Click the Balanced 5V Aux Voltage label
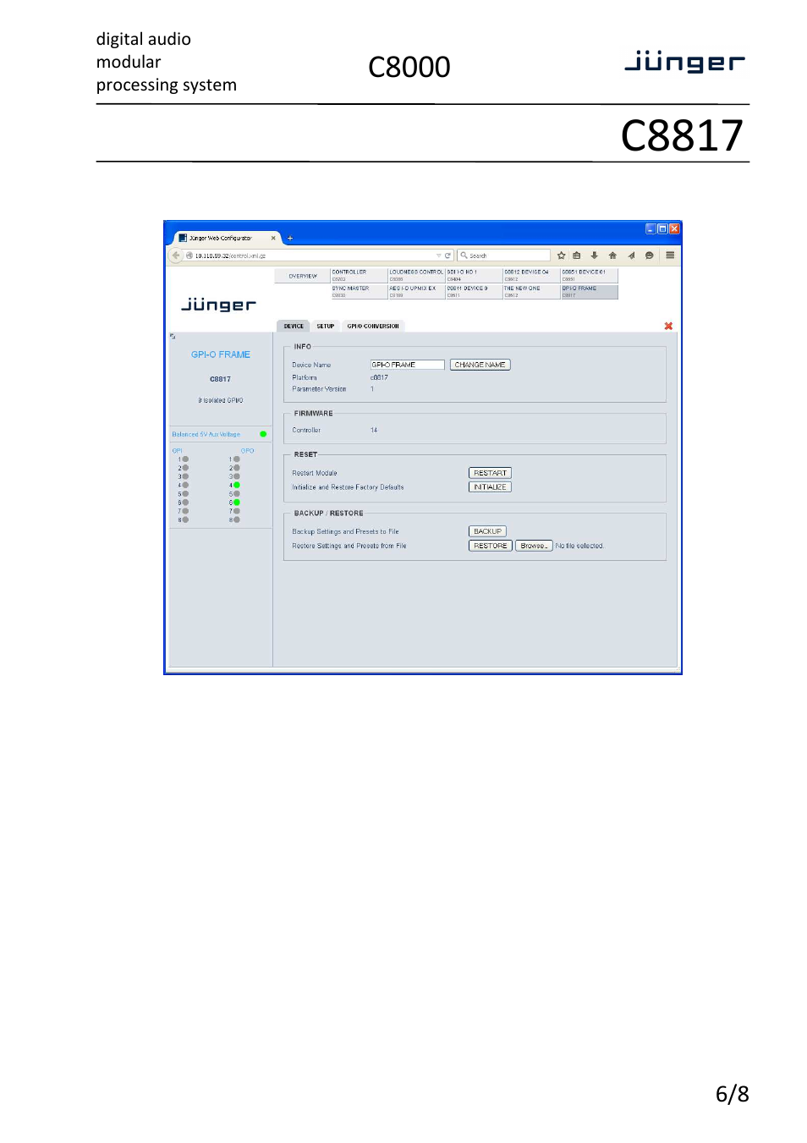This screenshot has width=807, height=1143. (x=206, y=434)
